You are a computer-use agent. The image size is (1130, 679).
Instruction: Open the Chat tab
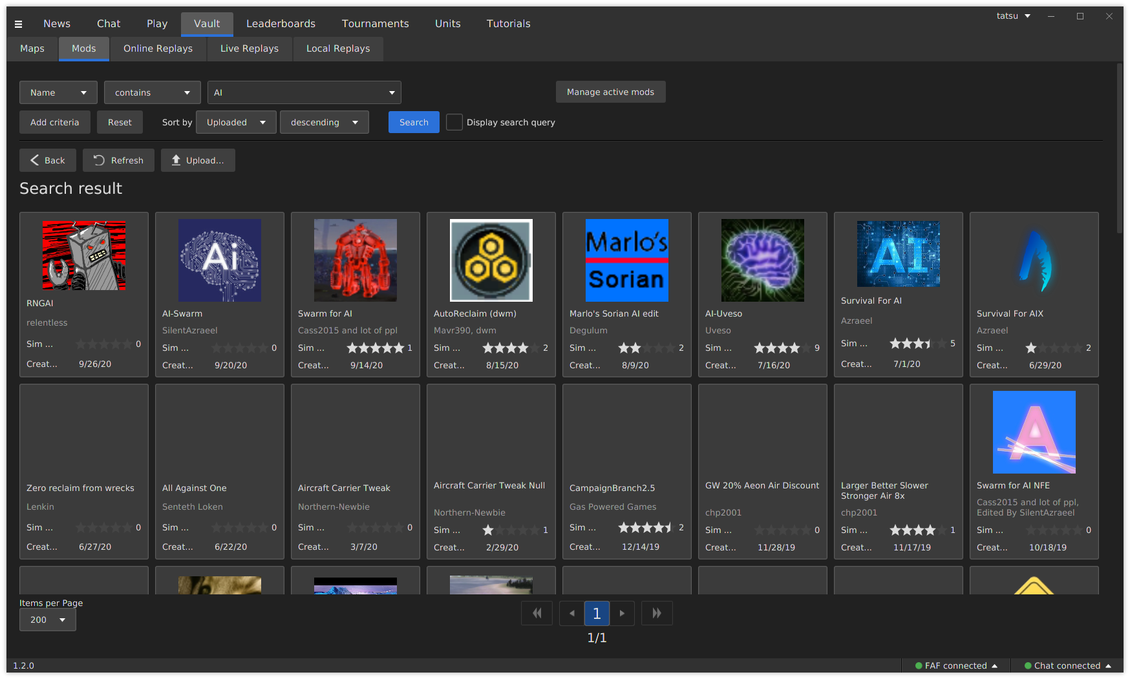(x=109, y=24)
